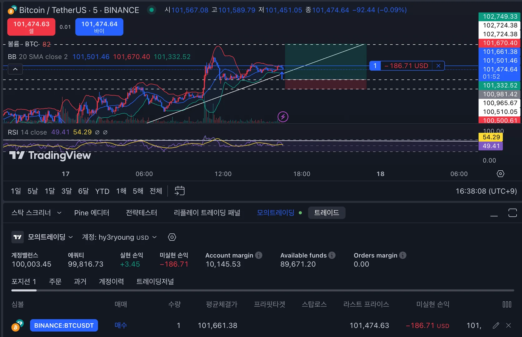Close the position using the X on the chart label
522x337 pixels.
(438, 66)
